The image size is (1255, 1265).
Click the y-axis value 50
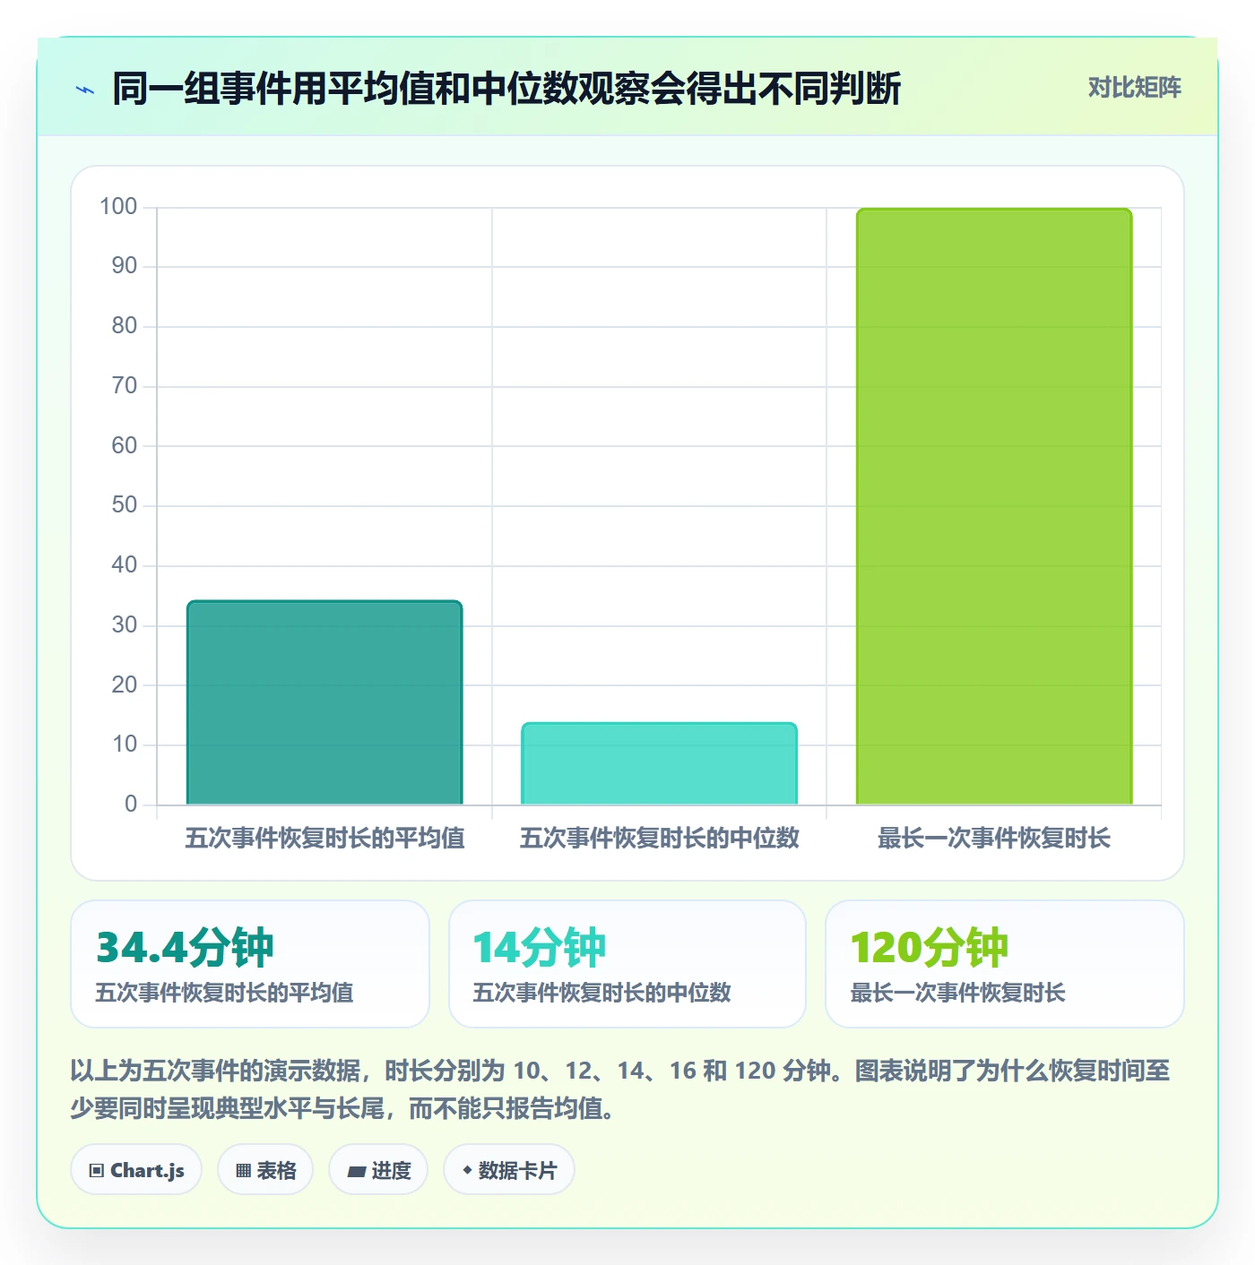(x=125, y=505)
